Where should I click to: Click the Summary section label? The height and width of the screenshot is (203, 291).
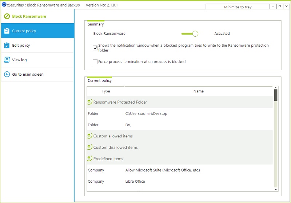tap(96, 24)
